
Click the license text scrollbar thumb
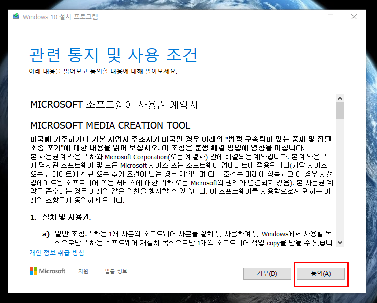coord(340,111)
